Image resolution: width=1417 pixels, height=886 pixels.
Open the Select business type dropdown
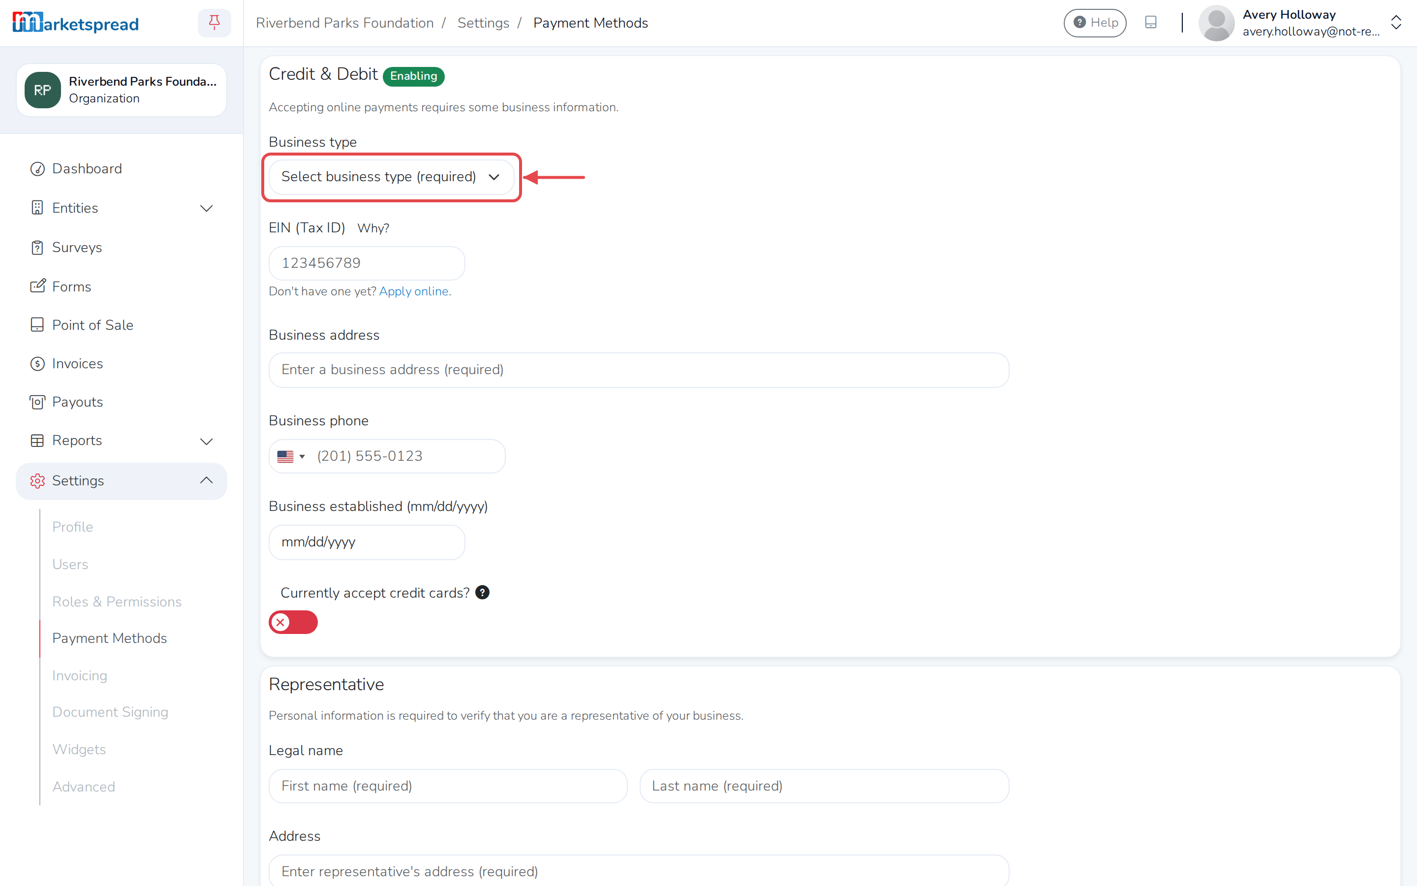(x=391, y=177)
